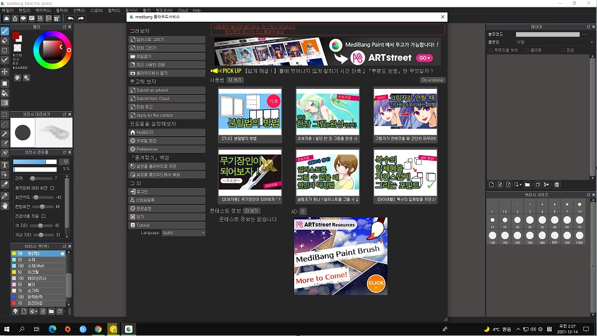Select the Eraser tool
This screenshot has width=597, height=336.
(4, 40)
